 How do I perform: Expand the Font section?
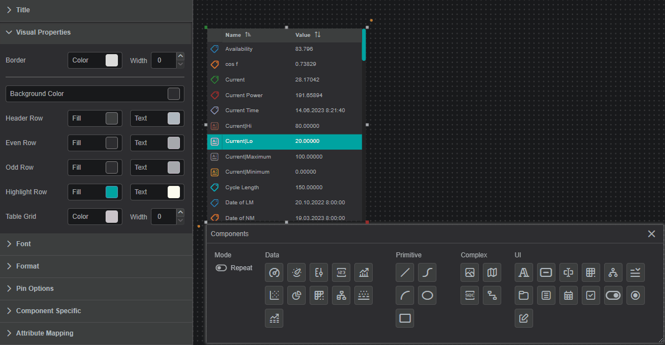tap(96, 244)
